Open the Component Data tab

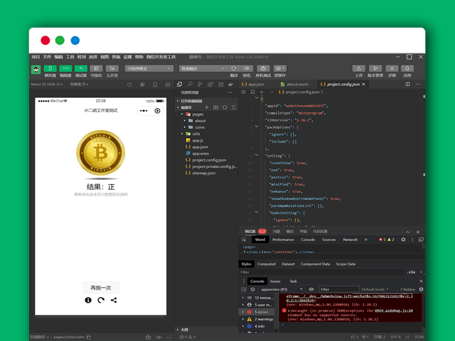pyautogui.click(x=316, y=264)
